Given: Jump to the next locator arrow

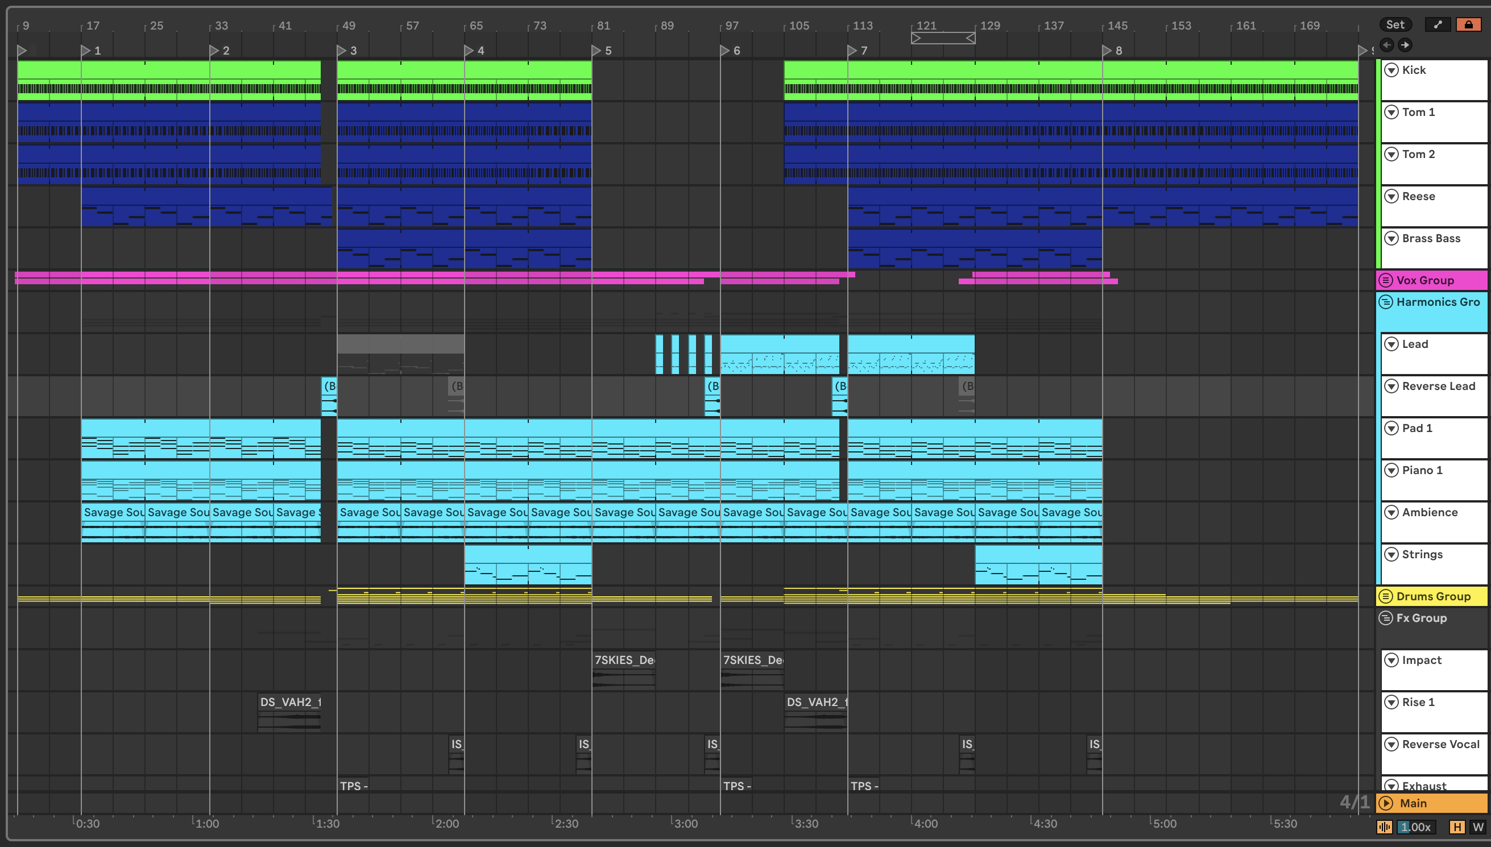Looking at the screenshot, I should point(1405,45).
